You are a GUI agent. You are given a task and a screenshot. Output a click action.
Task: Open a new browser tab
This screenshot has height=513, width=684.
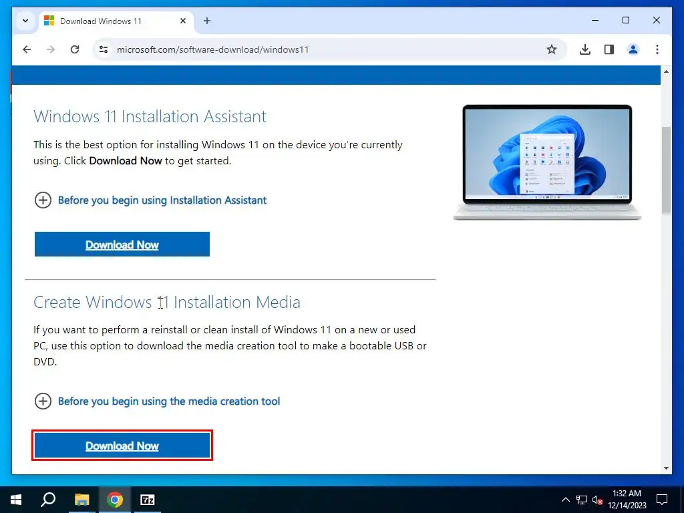coord(207,21)
